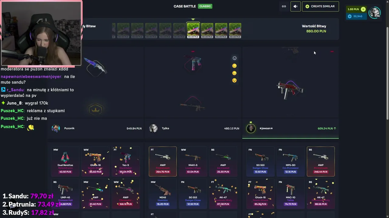Click the player name Puzonik

(69, 128)
